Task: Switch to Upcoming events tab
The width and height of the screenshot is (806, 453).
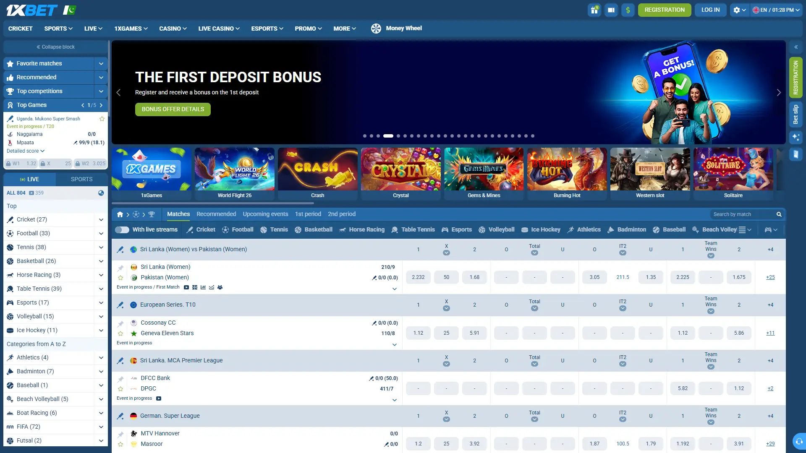Action: tap(265, 214)
